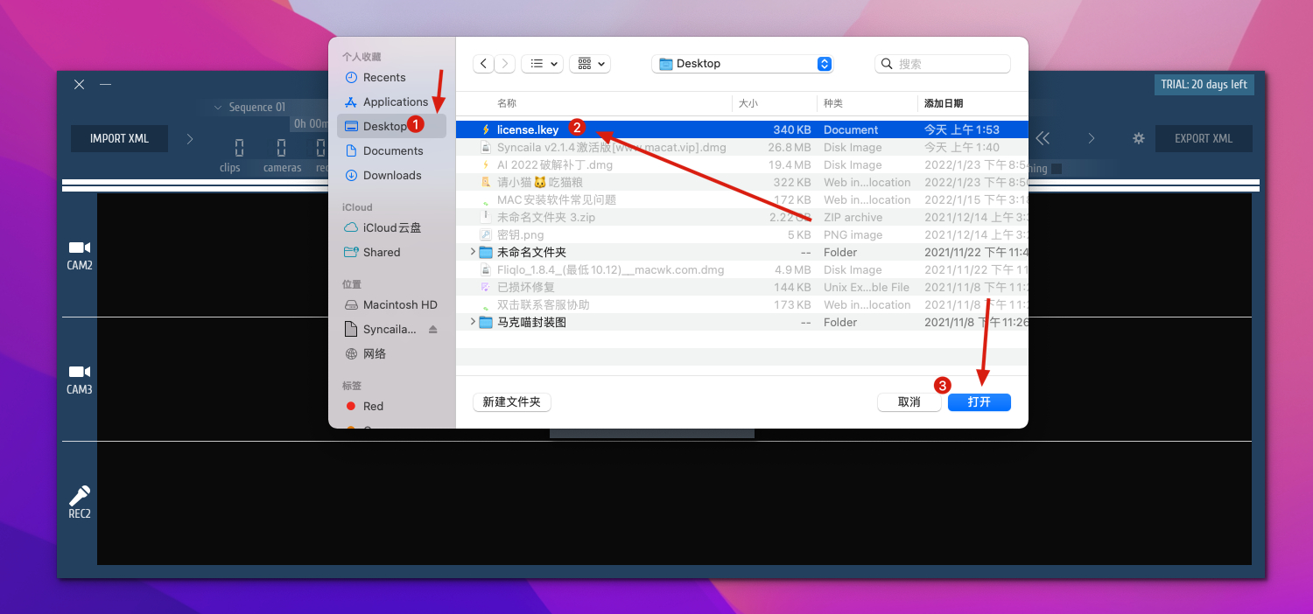1313x614 pixels.
Task: Expand the 马克喵封装图 folder
Action: tap(473, 322)
